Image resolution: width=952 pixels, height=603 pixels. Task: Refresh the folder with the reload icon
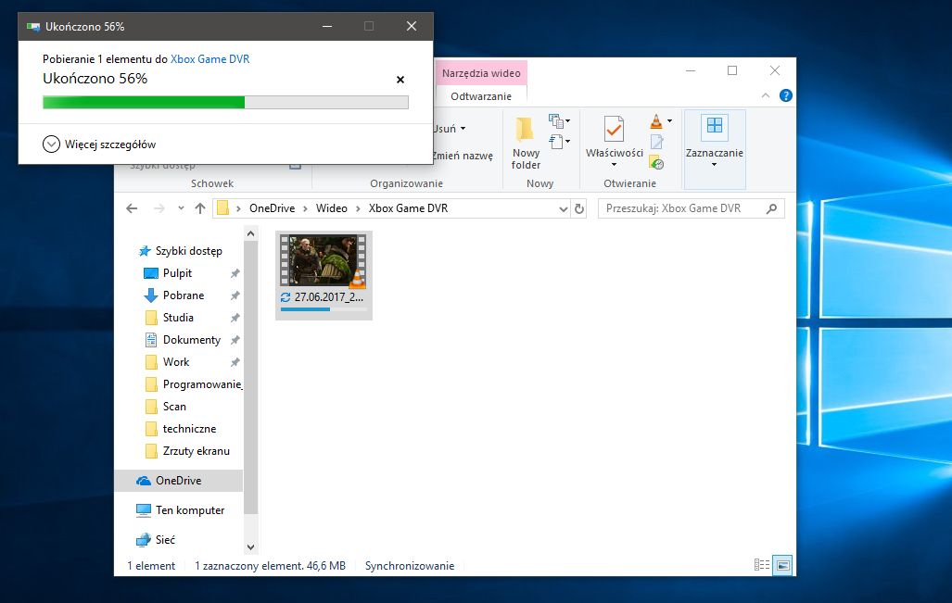coord(580,208)
